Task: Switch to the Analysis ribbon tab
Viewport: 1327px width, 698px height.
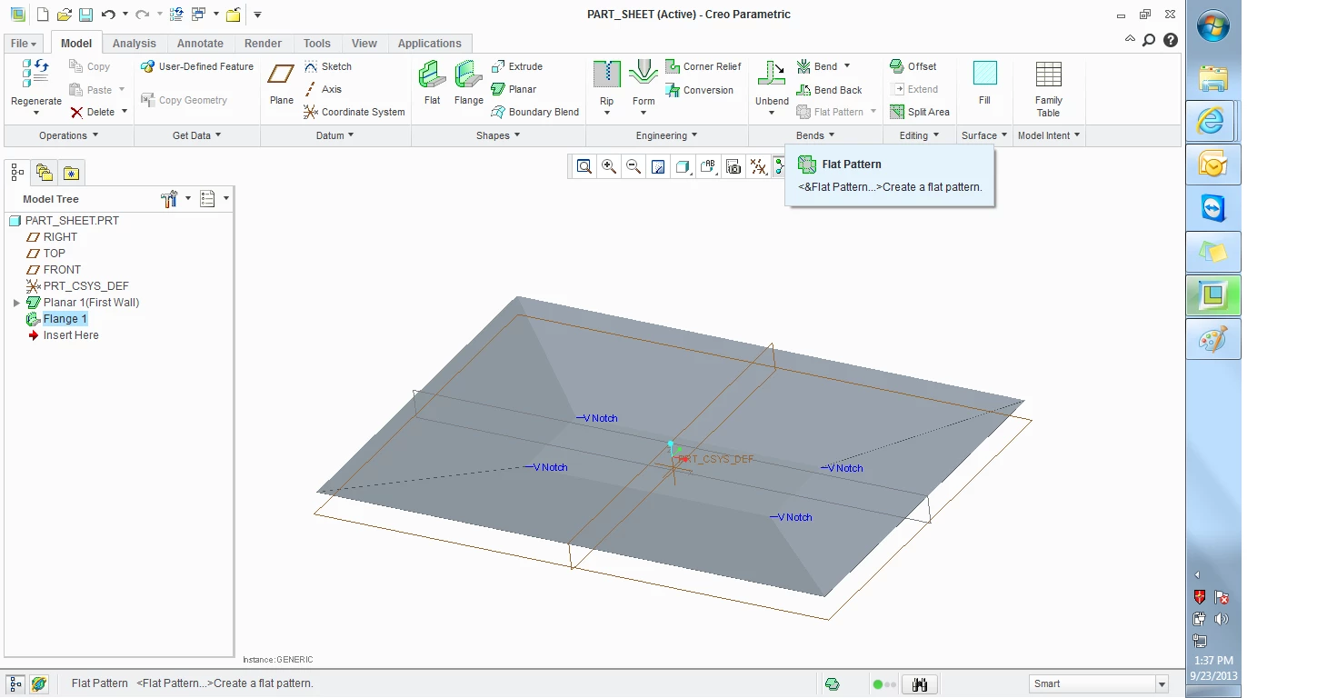Action: tap(135, 44)
